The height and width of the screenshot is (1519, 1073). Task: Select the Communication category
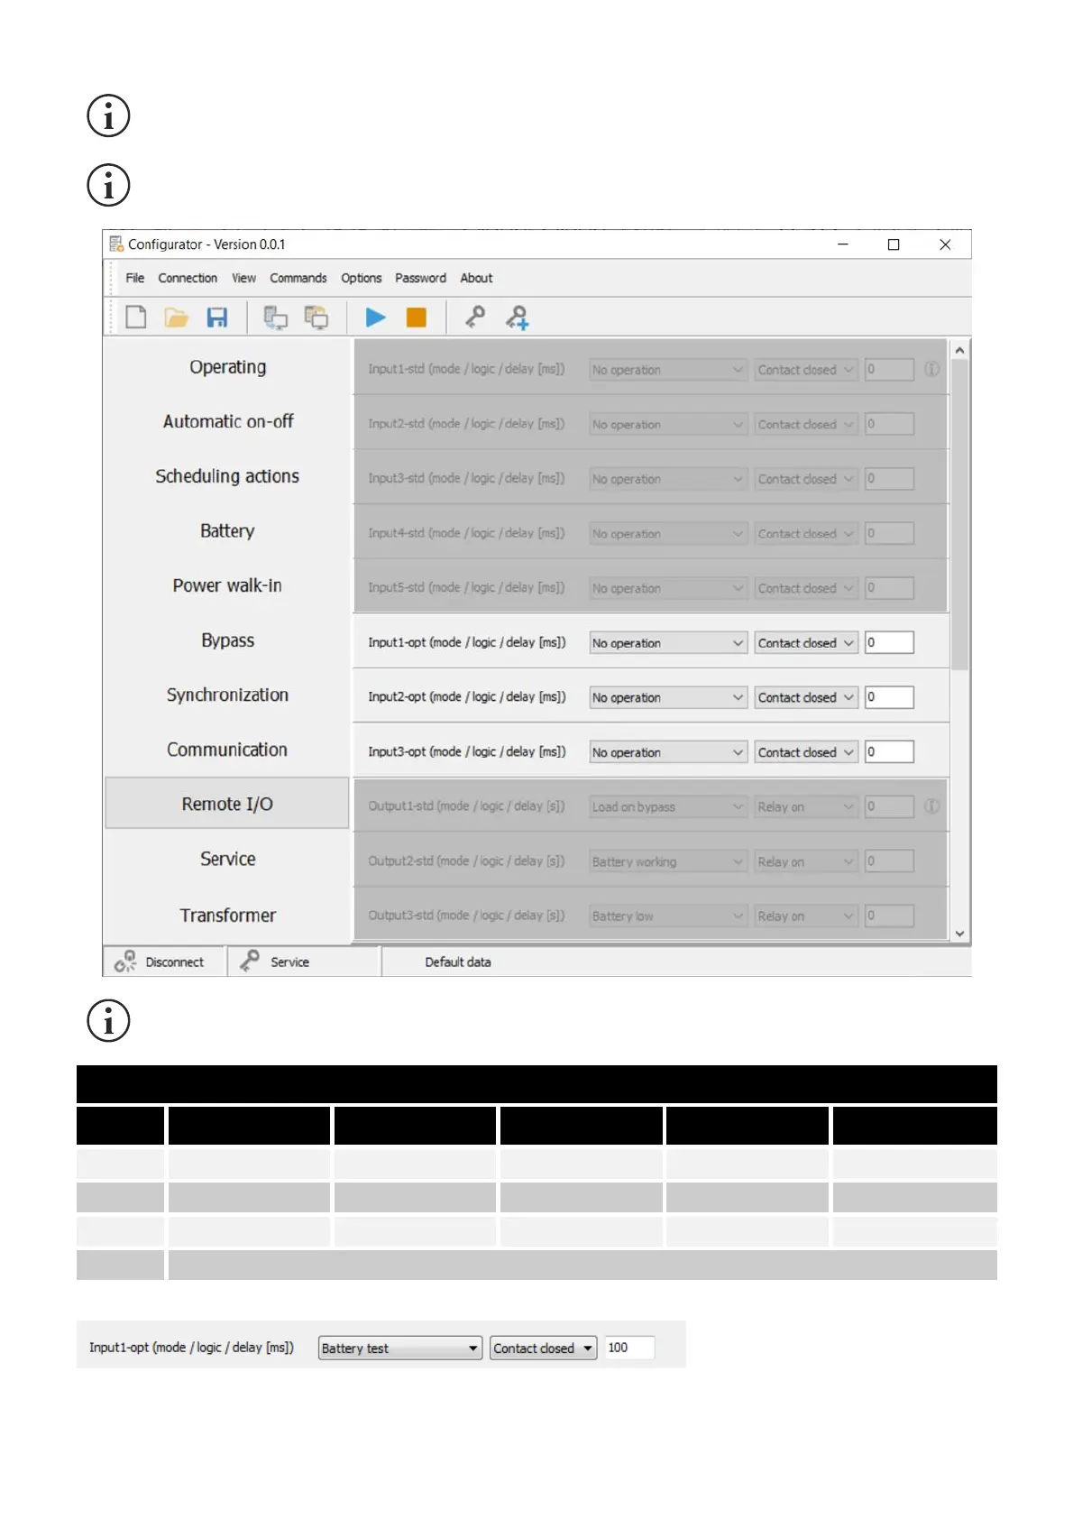point(227,750)
